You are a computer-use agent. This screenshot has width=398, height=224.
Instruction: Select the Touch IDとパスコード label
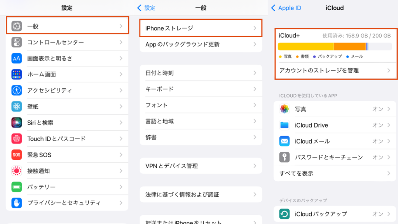pyautogui.click(x=56, y=139)
